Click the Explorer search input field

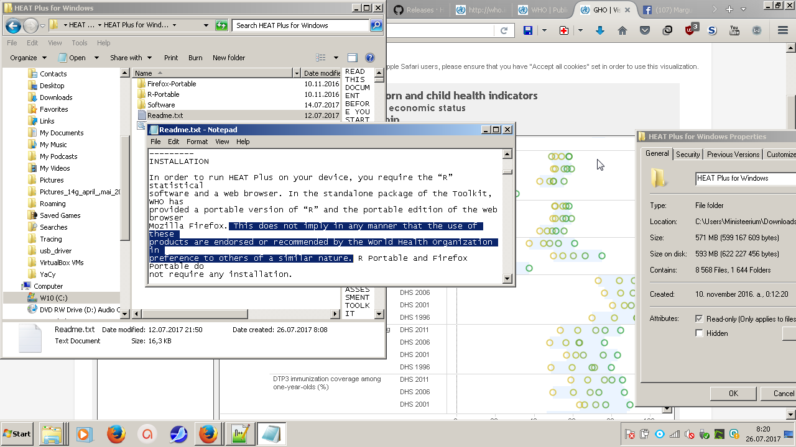point(301,25)
